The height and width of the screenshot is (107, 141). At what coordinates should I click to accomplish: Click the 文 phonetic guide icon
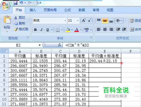coord(87,30)
